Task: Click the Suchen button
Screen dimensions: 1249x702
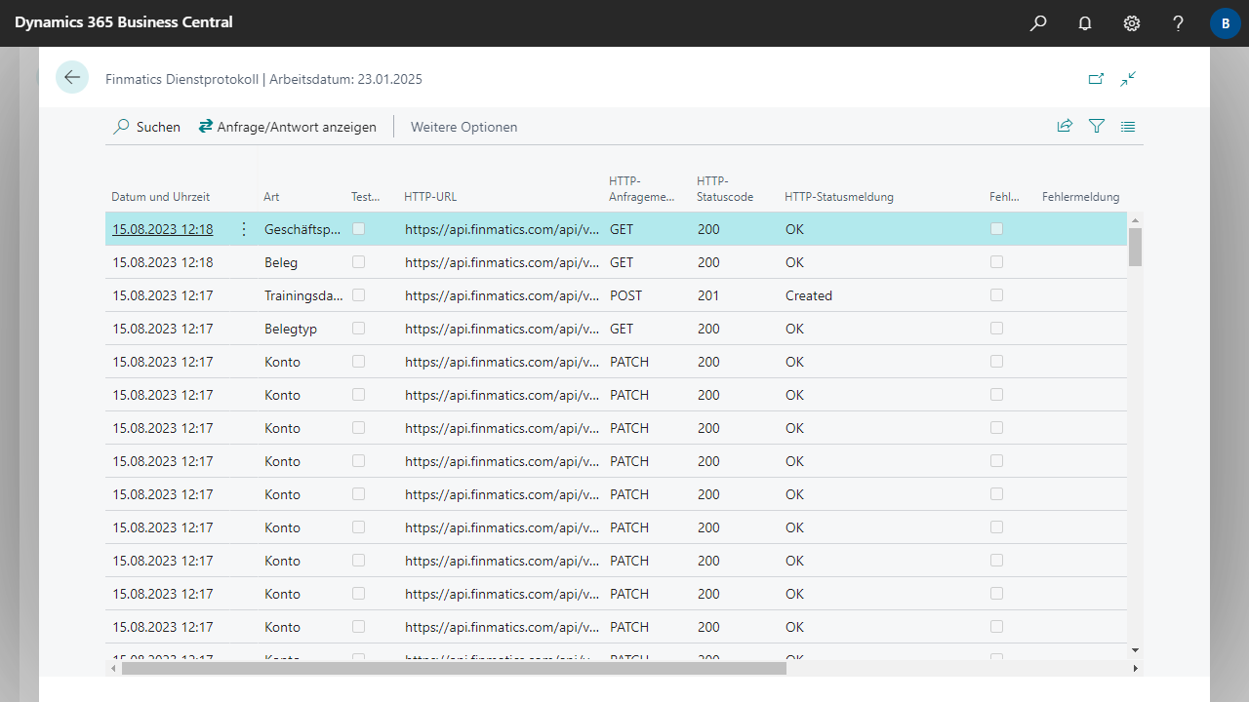Action: click(x=147, y=127)
